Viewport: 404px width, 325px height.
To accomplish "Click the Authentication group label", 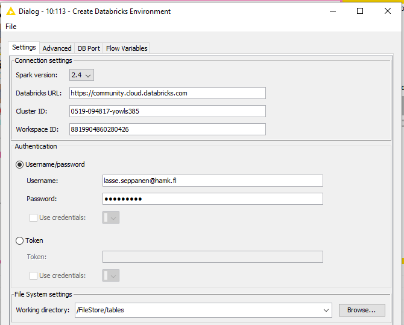I will coord(36,146).
